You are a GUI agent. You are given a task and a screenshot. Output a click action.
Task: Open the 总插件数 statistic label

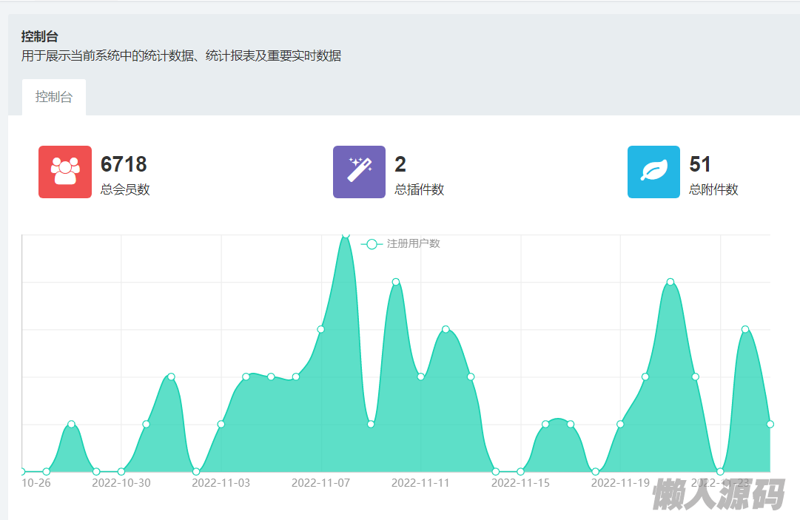coord(419,189)
